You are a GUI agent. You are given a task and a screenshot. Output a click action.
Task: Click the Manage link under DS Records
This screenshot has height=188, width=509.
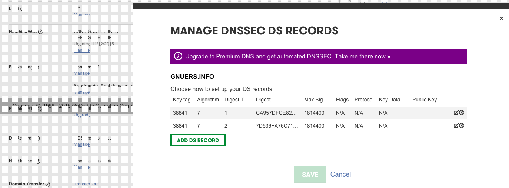click(x=81, y=144)
